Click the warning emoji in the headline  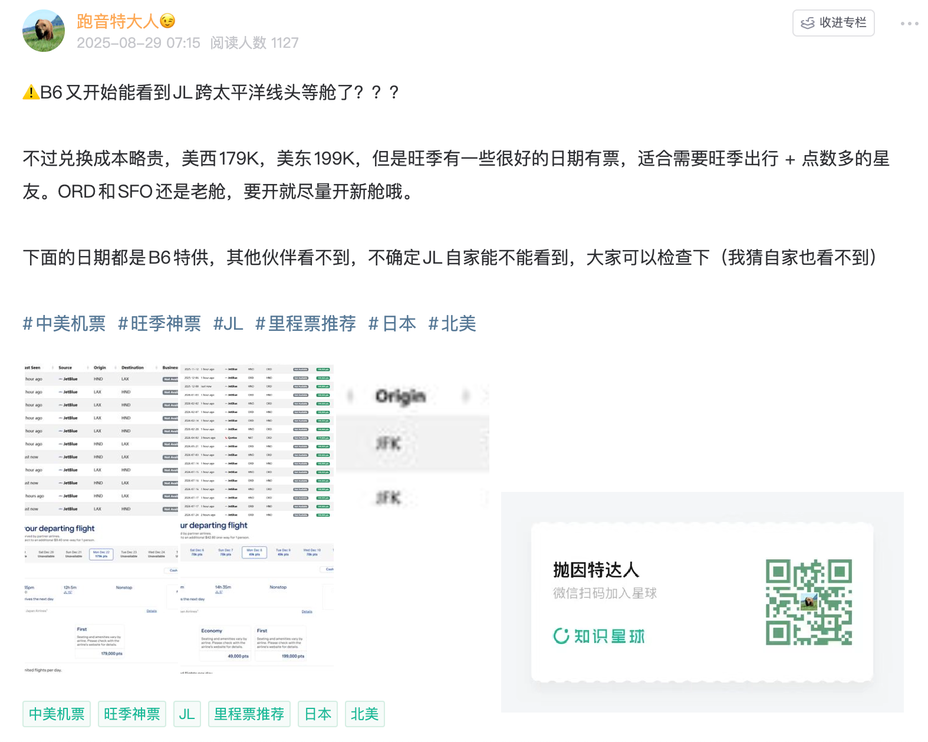31,92
